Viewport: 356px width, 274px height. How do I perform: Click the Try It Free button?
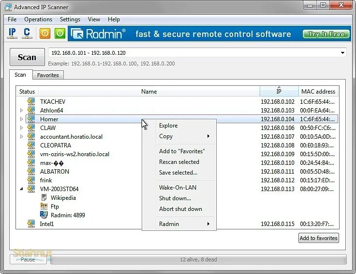(x=326, y=34)
